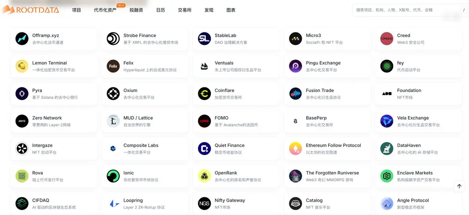
Task: Click the Foundation logo icon
Action: point(387,94)
